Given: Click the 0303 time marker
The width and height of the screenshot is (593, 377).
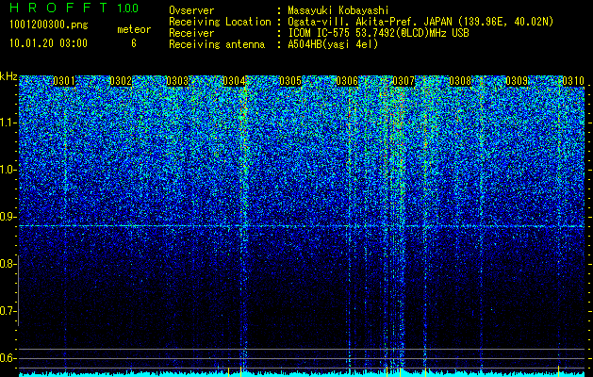Looking at the screenshot, I should coord(177,81).
